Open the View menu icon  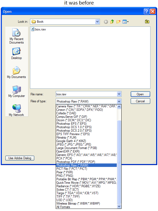click(x=126, y=22)
